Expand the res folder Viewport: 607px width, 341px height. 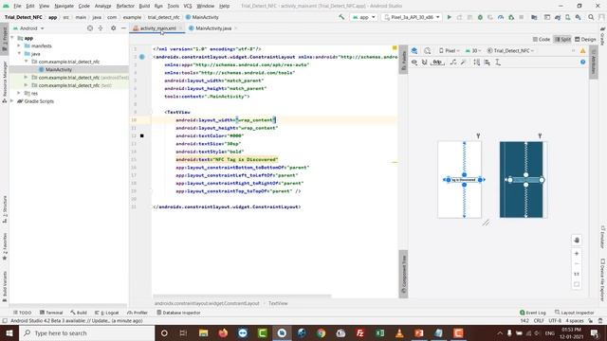click(x=19, y=93)
